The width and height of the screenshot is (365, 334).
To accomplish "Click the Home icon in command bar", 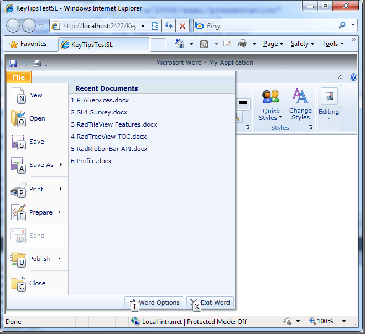I will 180,44.
